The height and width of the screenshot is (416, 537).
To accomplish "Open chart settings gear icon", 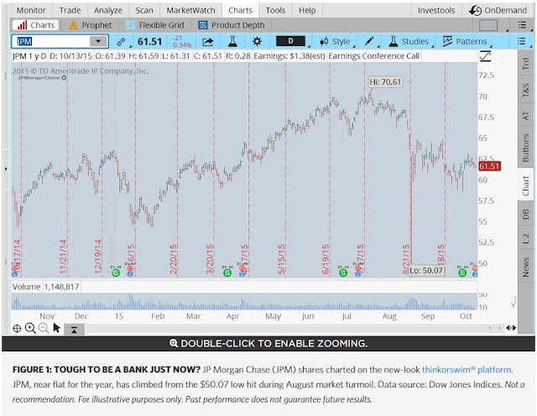I will tap(257, 41).
